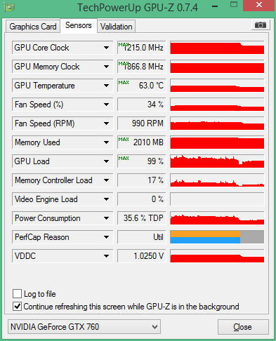Expand the GPU Memory Clock dropdown arrow

point(106,67)
